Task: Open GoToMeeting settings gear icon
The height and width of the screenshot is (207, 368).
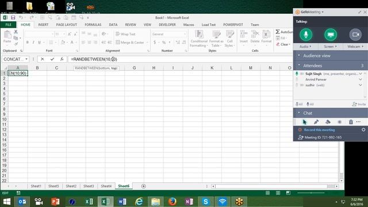Action: (x=363, y=129)
